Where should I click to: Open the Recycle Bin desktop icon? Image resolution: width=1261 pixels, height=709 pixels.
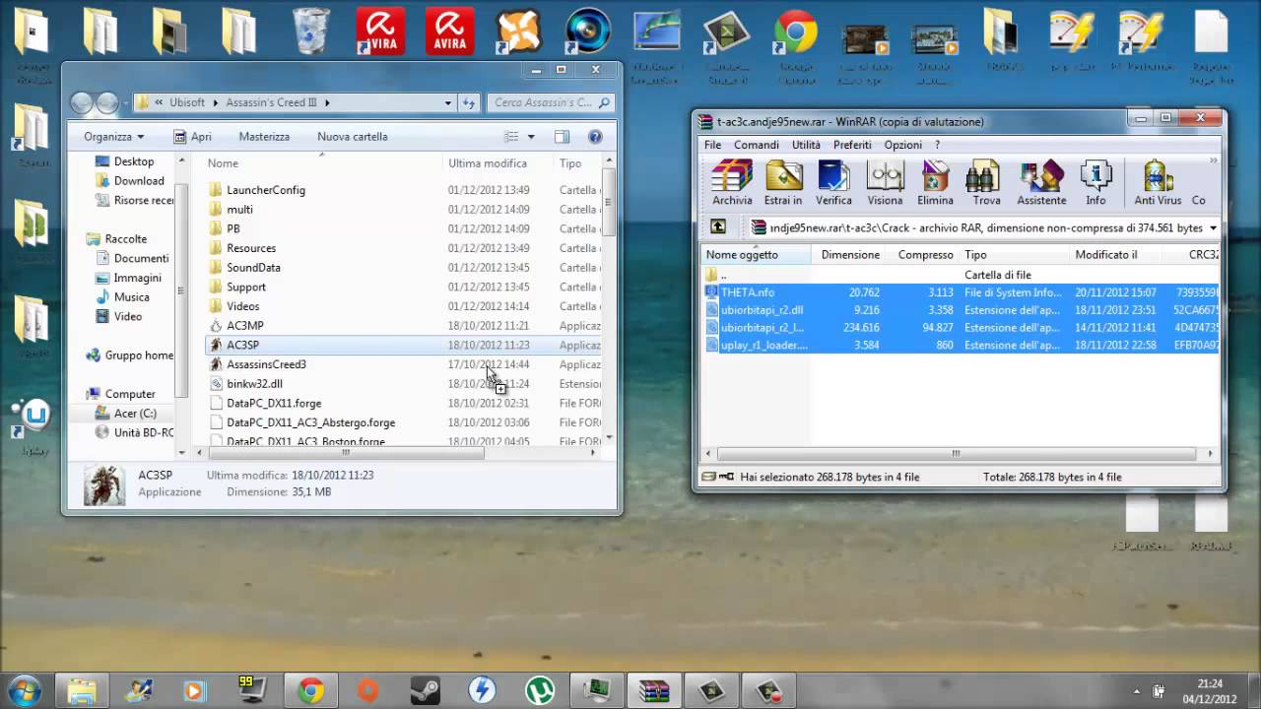(311, 33)
